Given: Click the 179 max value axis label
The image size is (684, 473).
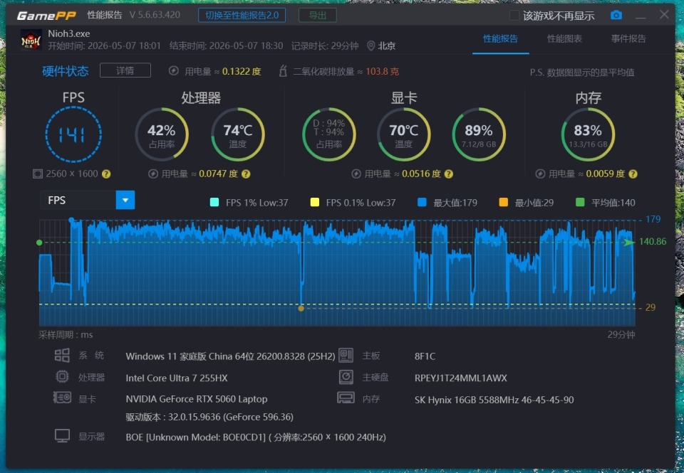Looking at the screenshot, I should click(653, 219).
